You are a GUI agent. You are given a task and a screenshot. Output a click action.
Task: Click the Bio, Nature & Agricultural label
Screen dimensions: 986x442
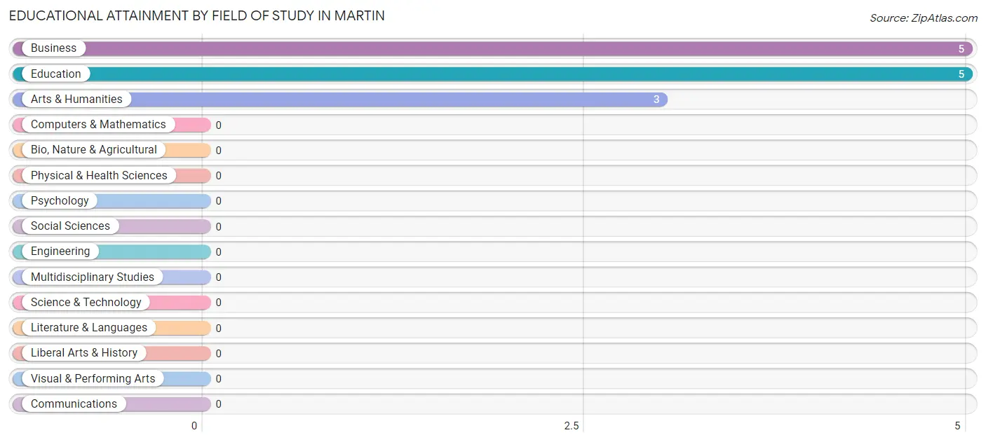pos(94,150)
